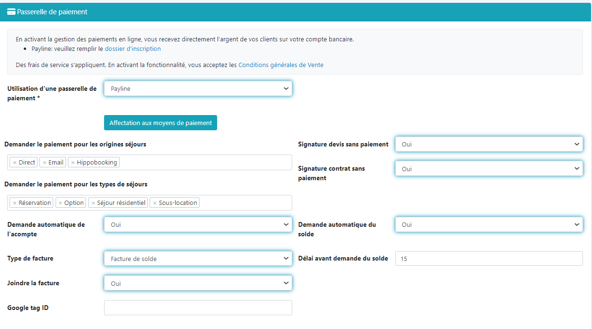Click the Google tag ID field
The width and height of the screenshot is (592, 329).
tap(198, 308)
